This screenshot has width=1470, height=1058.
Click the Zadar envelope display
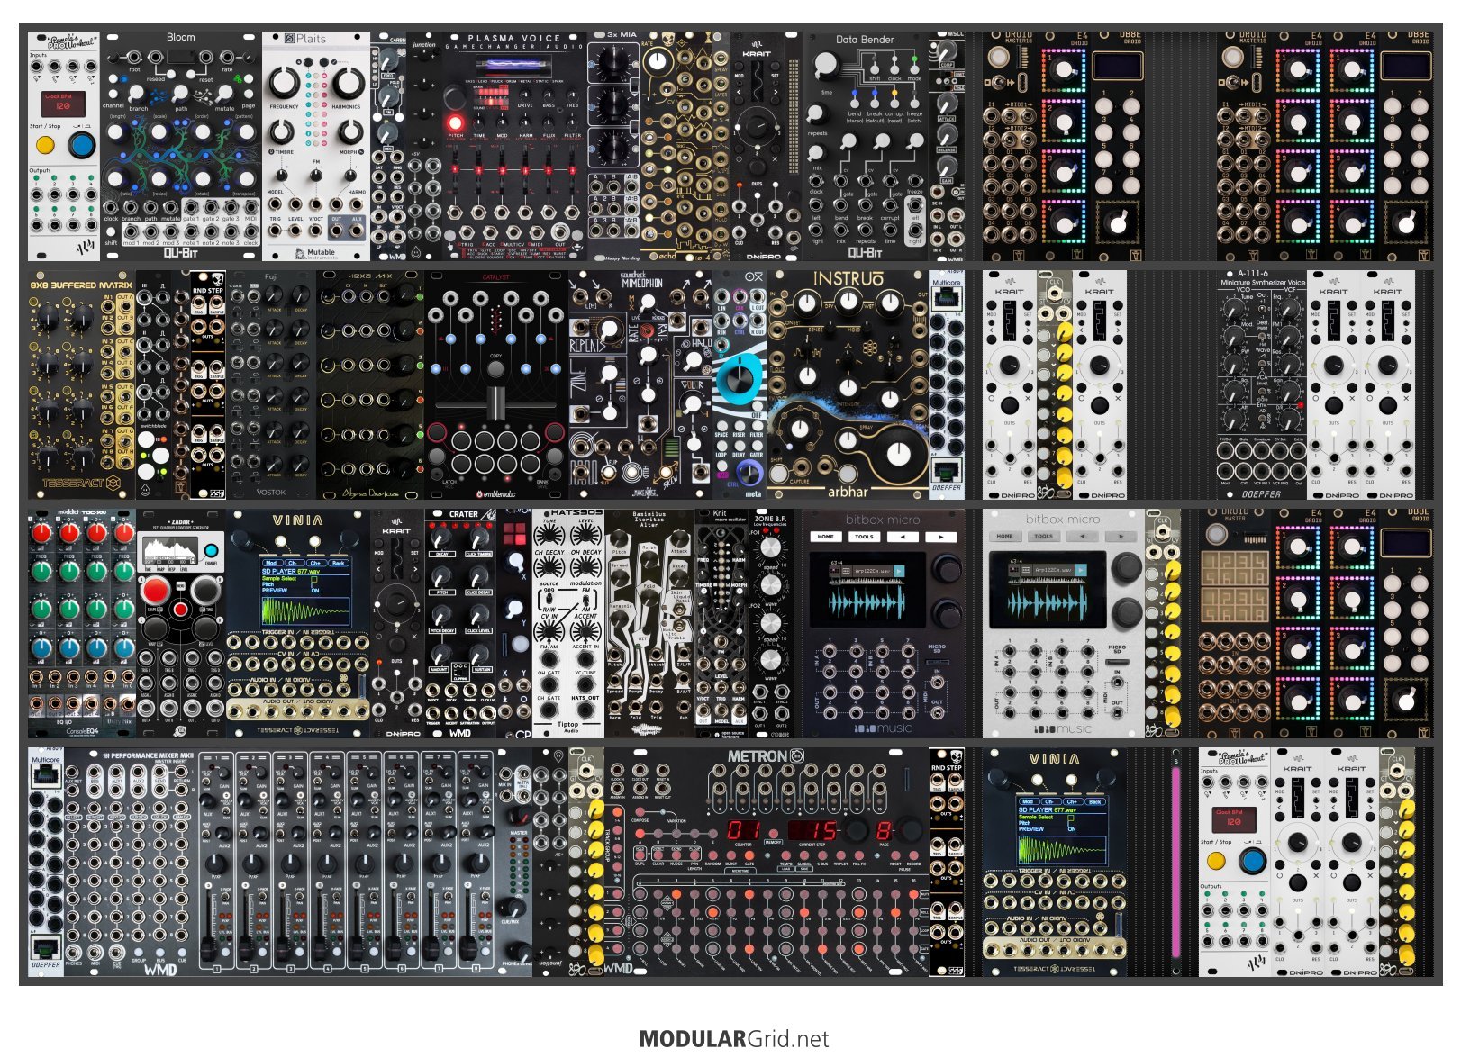click(171, 549)
